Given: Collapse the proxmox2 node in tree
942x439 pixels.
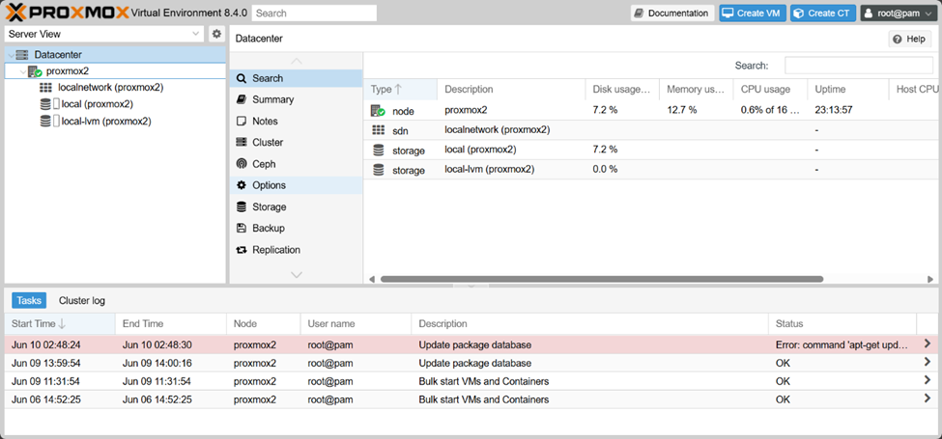Looking at the screenshot, I should (x=23, y=71).
